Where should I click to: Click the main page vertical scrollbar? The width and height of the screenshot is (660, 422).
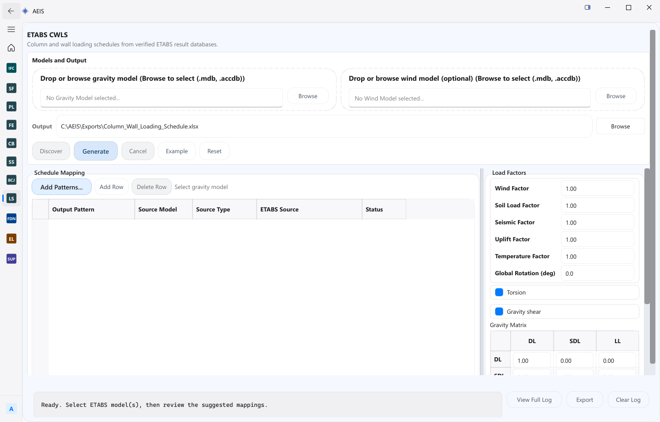coord(653,196)
